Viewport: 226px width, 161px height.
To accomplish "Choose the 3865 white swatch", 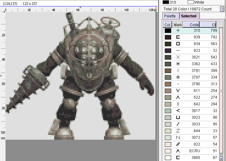I will (168, 158).
